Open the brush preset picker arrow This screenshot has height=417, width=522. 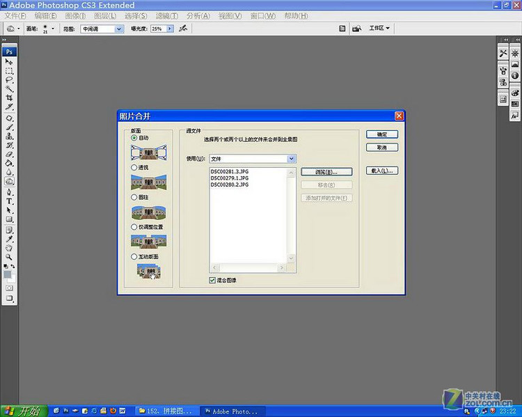[53, 29]
